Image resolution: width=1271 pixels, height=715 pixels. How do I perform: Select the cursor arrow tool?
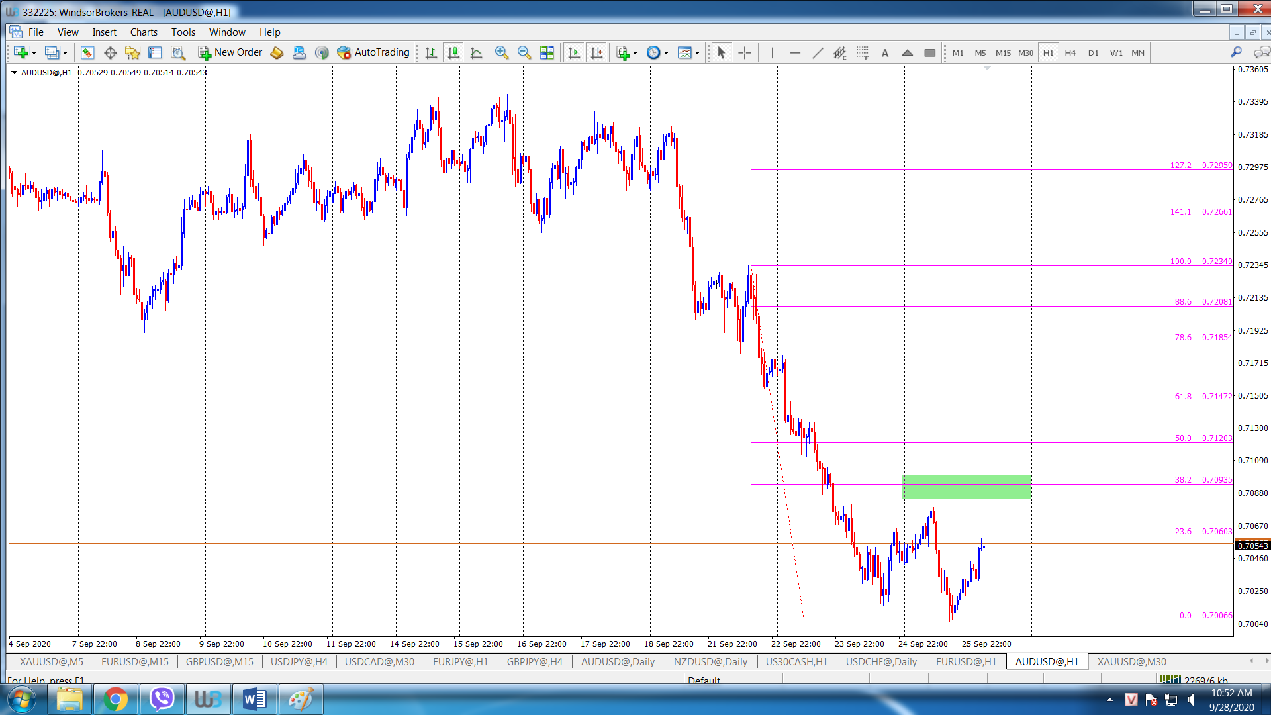click(x=722, y=52)
